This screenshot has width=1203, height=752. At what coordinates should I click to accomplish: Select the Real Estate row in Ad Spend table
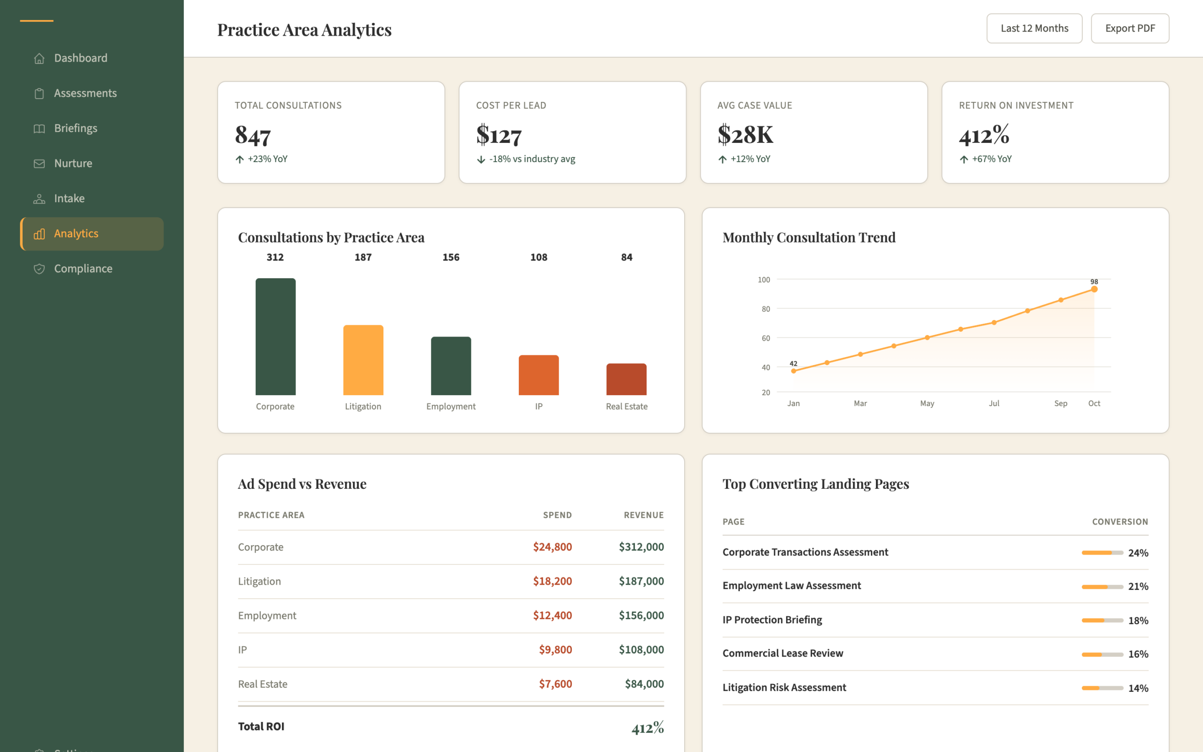pyautogui.click(x=451, y=684)
